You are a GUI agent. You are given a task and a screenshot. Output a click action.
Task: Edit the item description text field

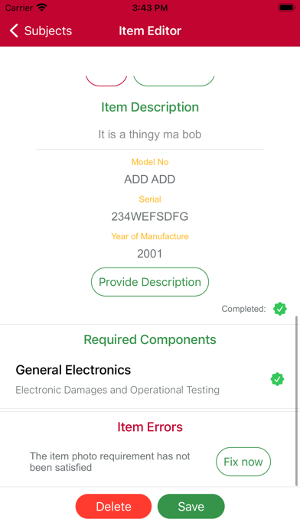point(150,135)
